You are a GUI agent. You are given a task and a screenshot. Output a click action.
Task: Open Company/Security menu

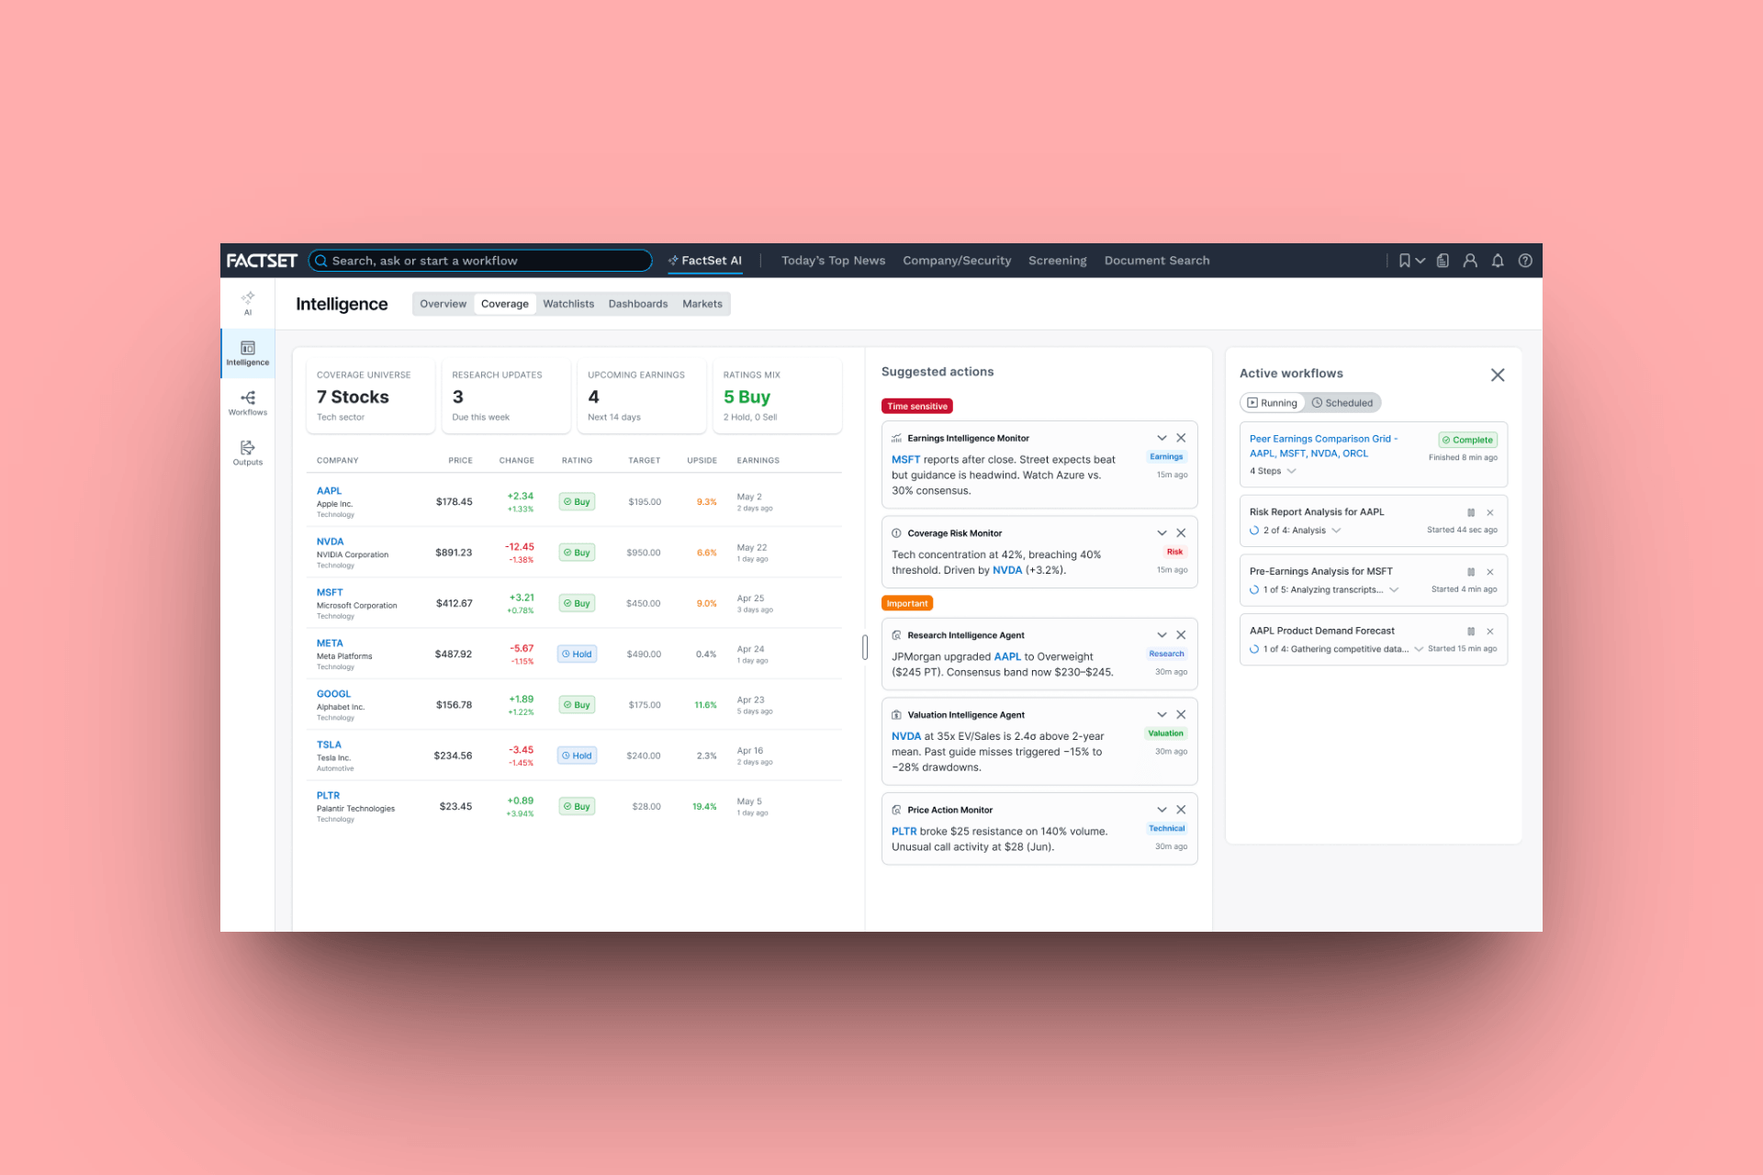click(x=957, y=261)
